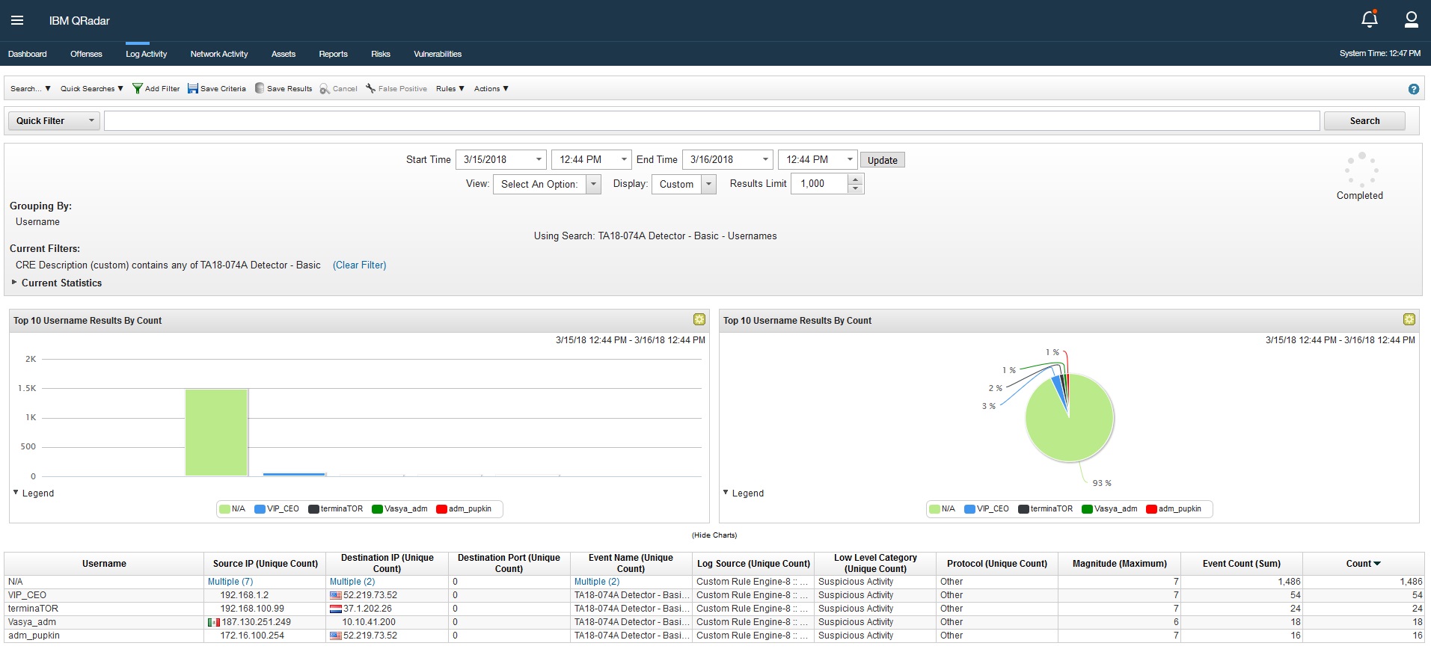Click the Add Filter funnel icon
Viewport: 1431px width, 649px height.
(x=138, y=88)
